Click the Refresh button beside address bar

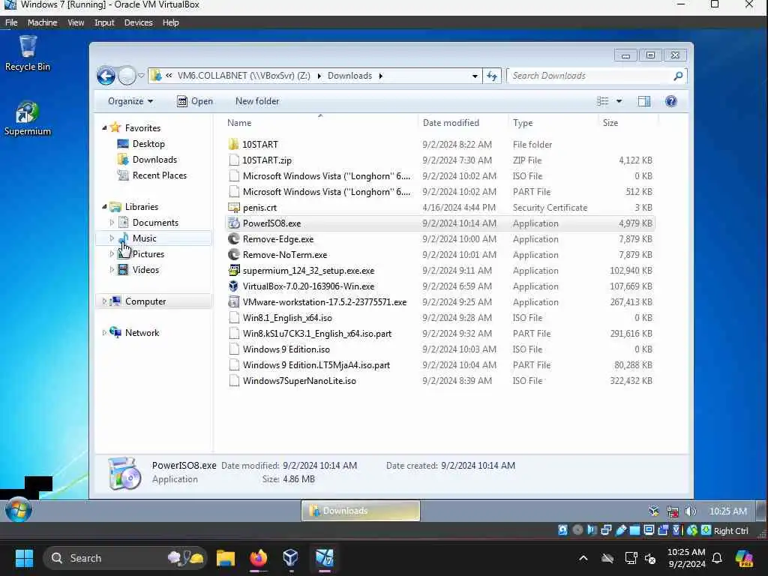click(492, 76)
